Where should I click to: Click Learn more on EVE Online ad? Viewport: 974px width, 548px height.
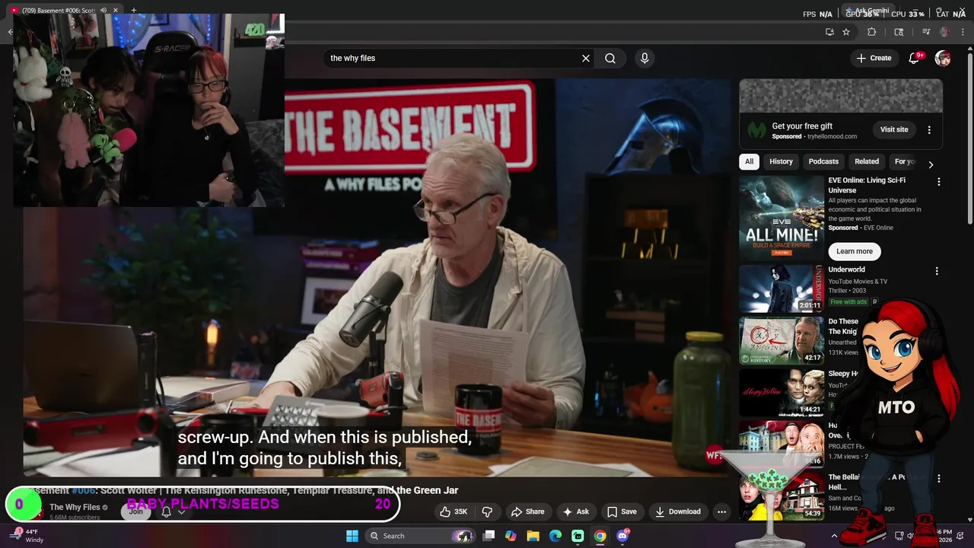[855, 251]
